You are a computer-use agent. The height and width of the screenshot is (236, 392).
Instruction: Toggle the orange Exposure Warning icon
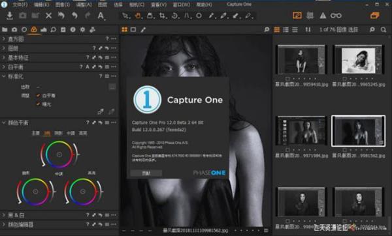click(297, 16)
